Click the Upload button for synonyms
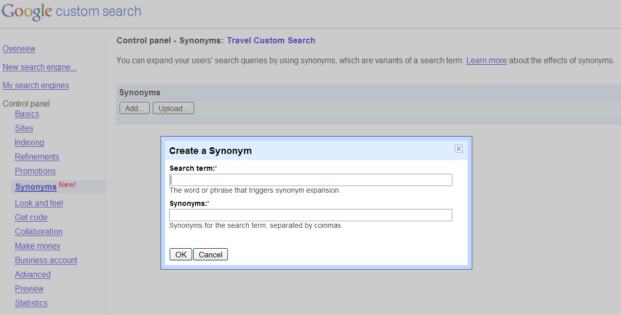The image size is (621, 315). (x=173, y=108)
